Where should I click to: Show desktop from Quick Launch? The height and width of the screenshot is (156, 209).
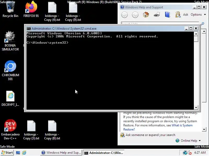(18, 153)
